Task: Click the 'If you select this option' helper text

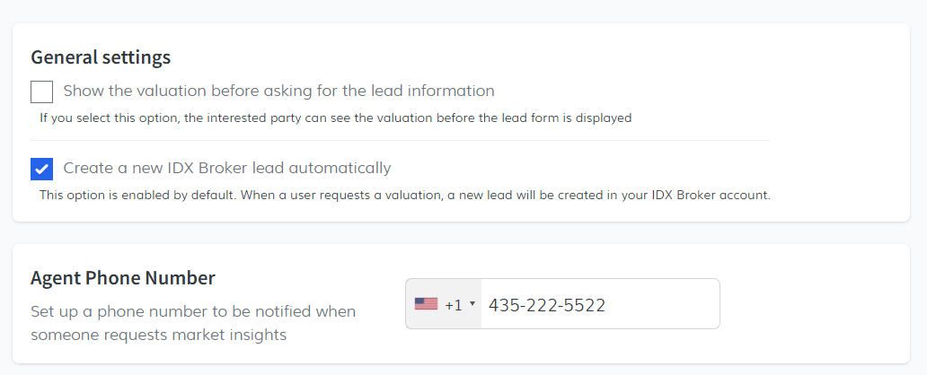Action: tap(336, 118)
